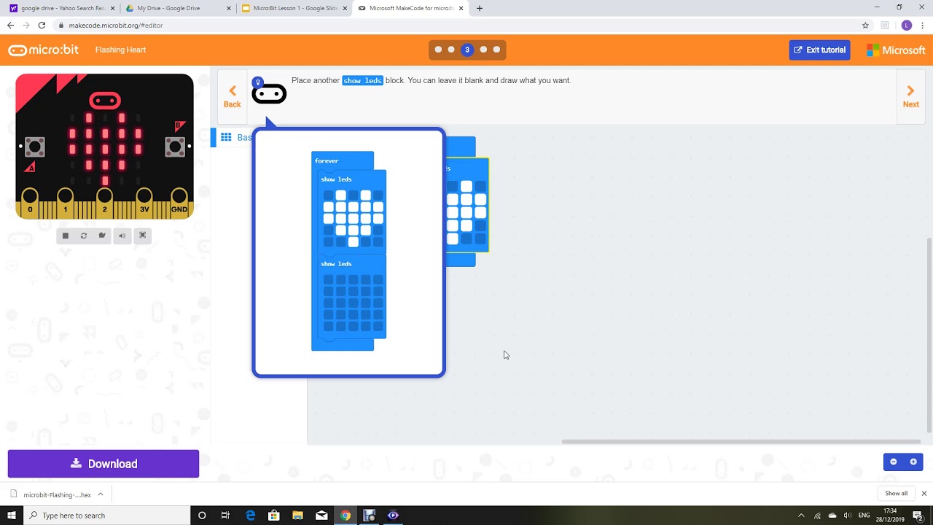
Task: Open the Windows notification center
Action: (918, 516)
